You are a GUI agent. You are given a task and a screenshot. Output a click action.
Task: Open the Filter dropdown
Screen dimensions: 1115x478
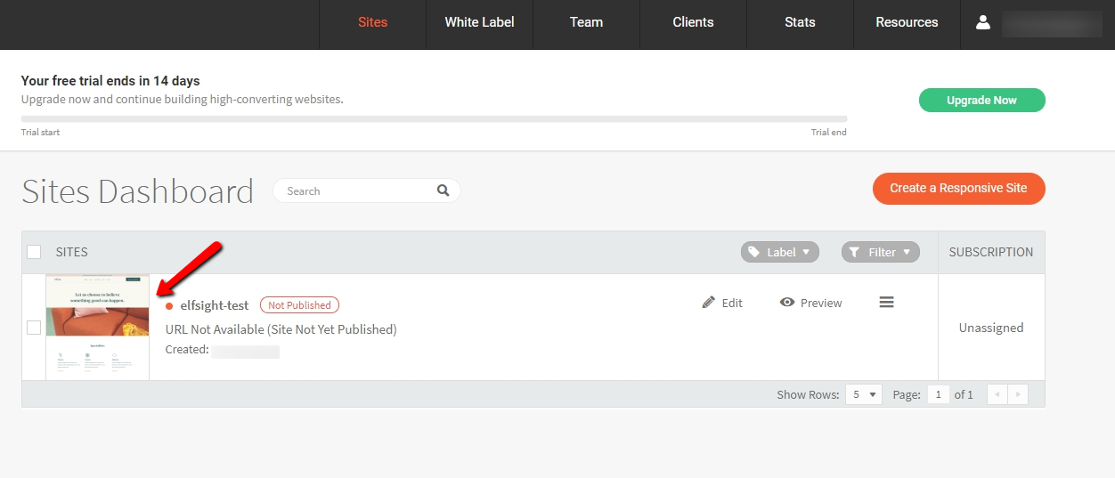point(880,252)
